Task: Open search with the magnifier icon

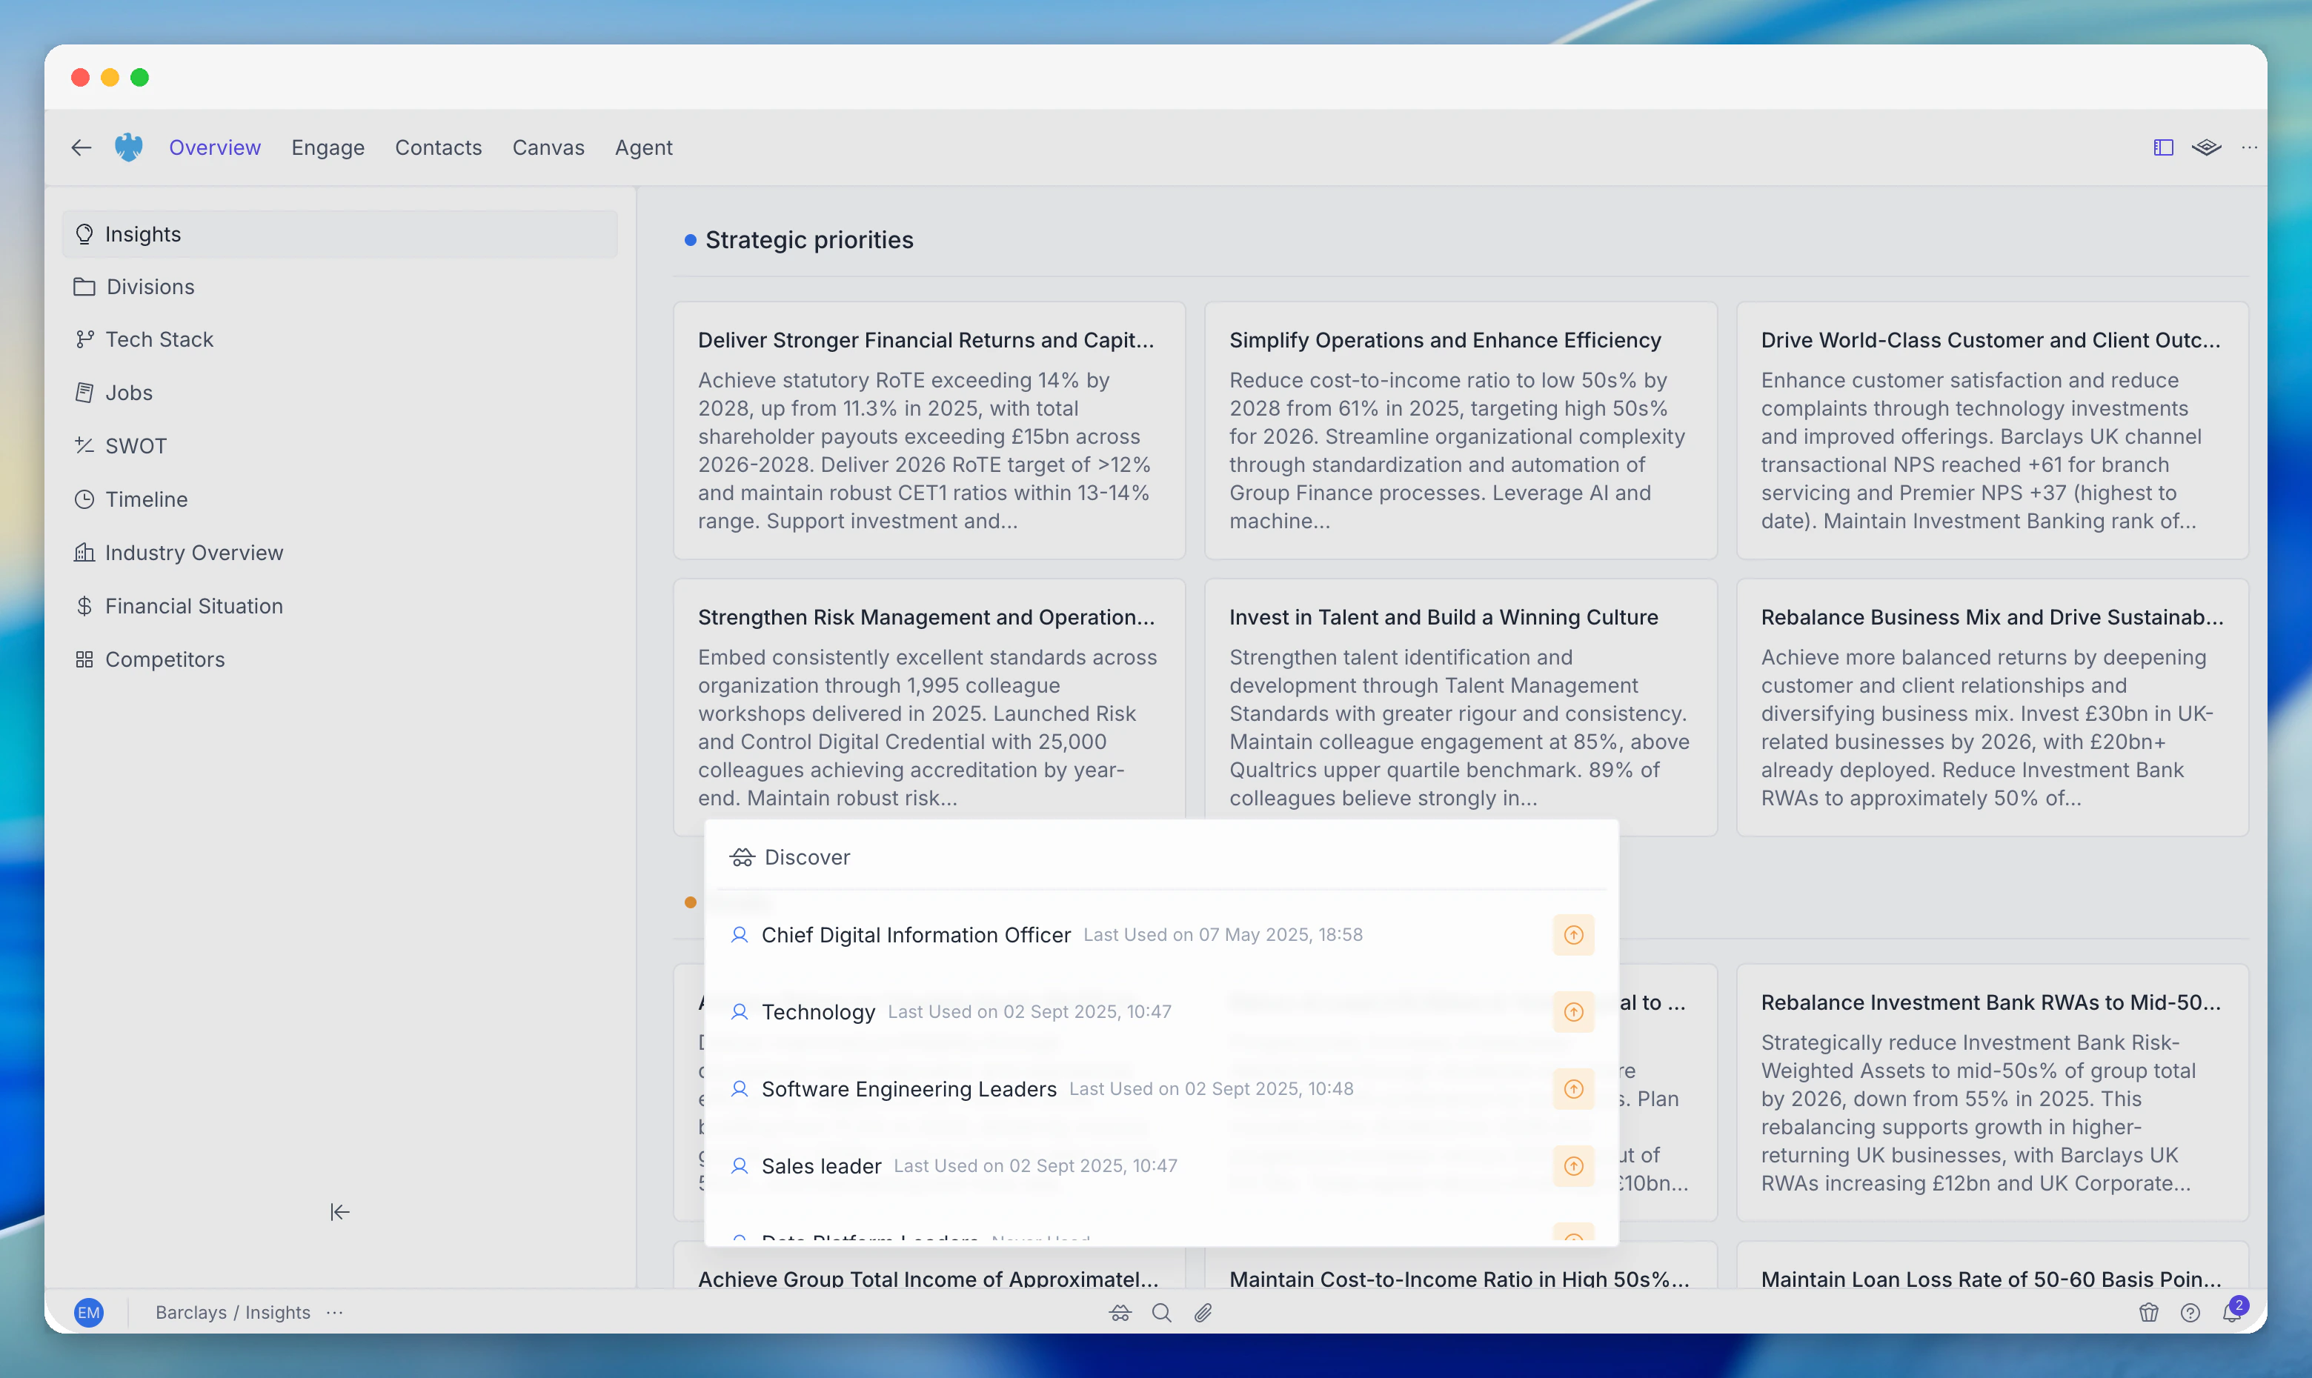Action: coord(1162,1312)
